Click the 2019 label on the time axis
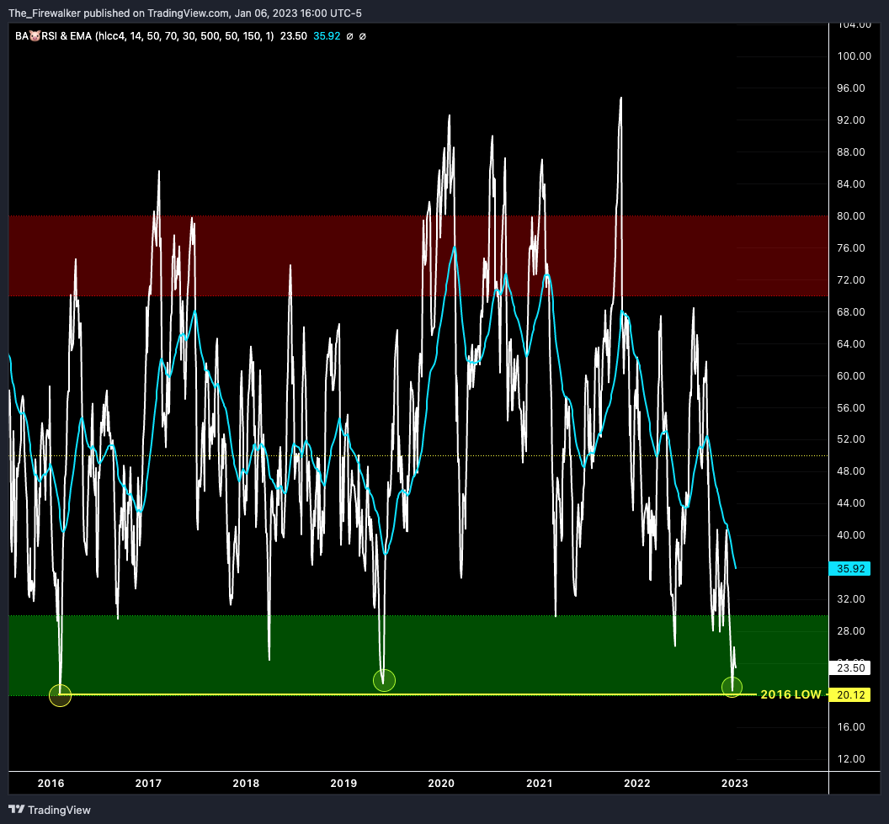Image resolution: width=889 pixels, height=824 pixels. pyautogui.click(x=343, y=784)
